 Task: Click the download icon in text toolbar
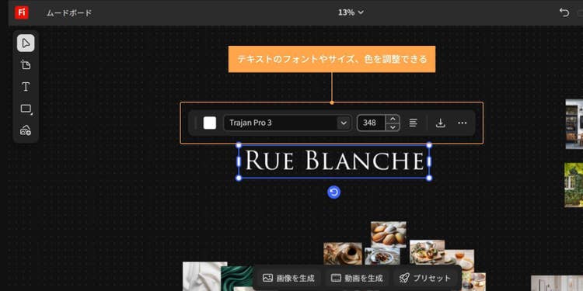[x=440, y=123]
